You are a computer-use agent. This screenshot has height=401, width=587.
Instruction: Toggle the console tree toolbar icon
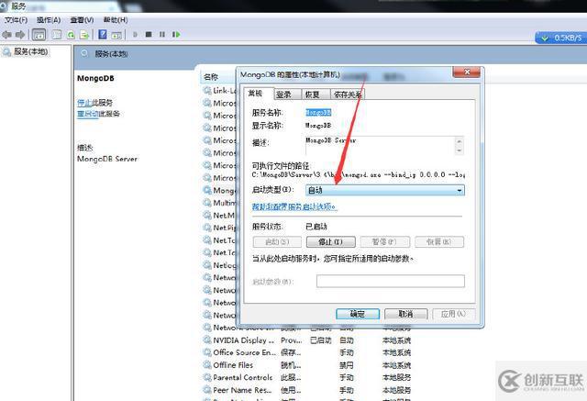pos(39,35)
